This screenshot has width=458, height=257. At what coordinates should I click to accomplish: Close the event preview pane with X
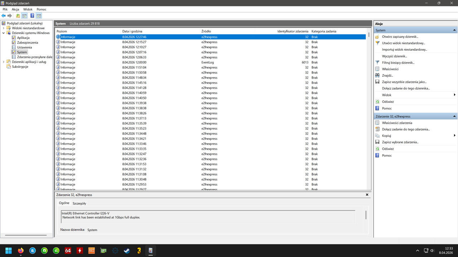pos(367,195)
